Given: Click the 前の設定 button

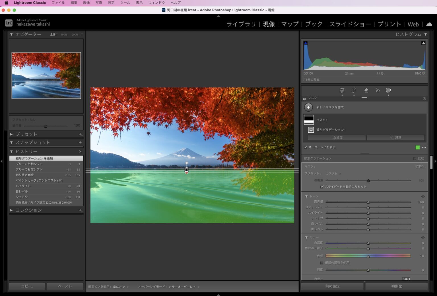Looking at the screenshot, I should tap(332, 286).
